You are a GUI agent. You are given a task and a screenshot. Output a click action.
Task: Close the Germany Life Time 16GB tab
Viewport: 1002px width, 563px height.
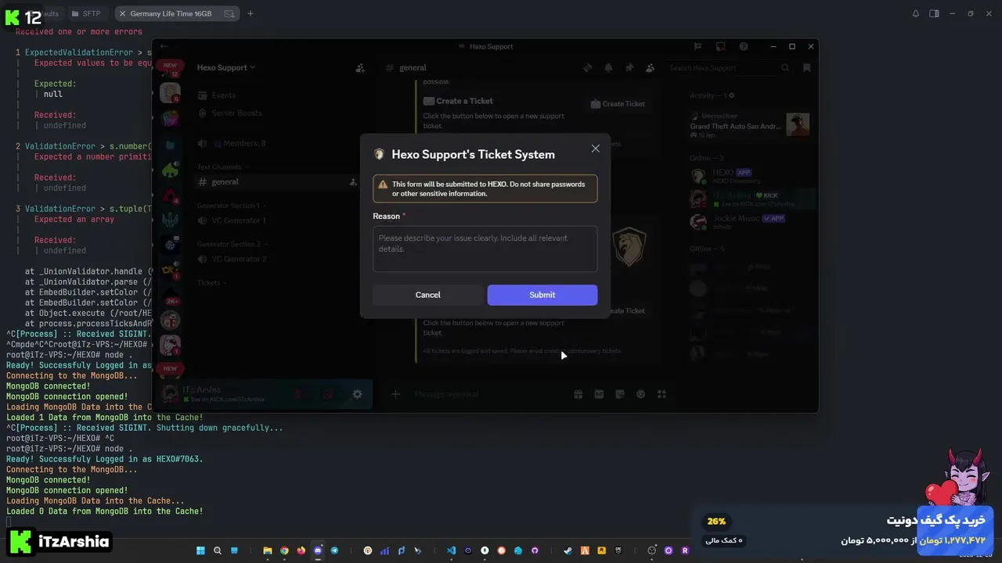pos(122,13)
